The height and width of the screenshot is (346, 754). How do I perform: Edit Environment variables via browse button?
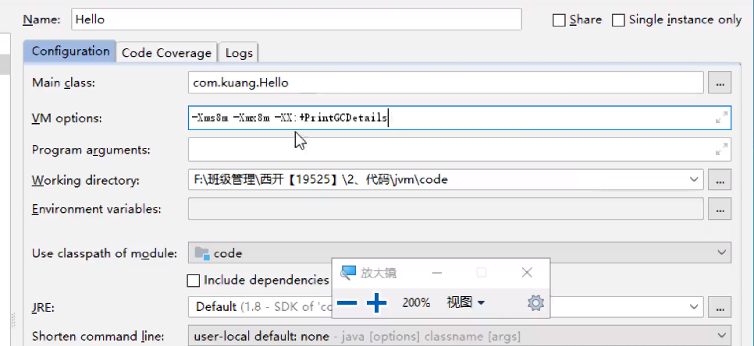[x=720, y=209]
